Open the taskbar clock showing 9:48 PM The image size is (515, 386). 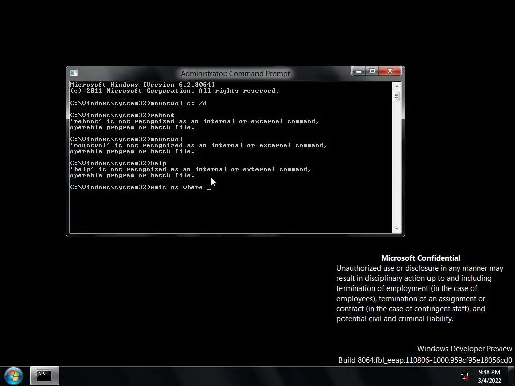489,376
